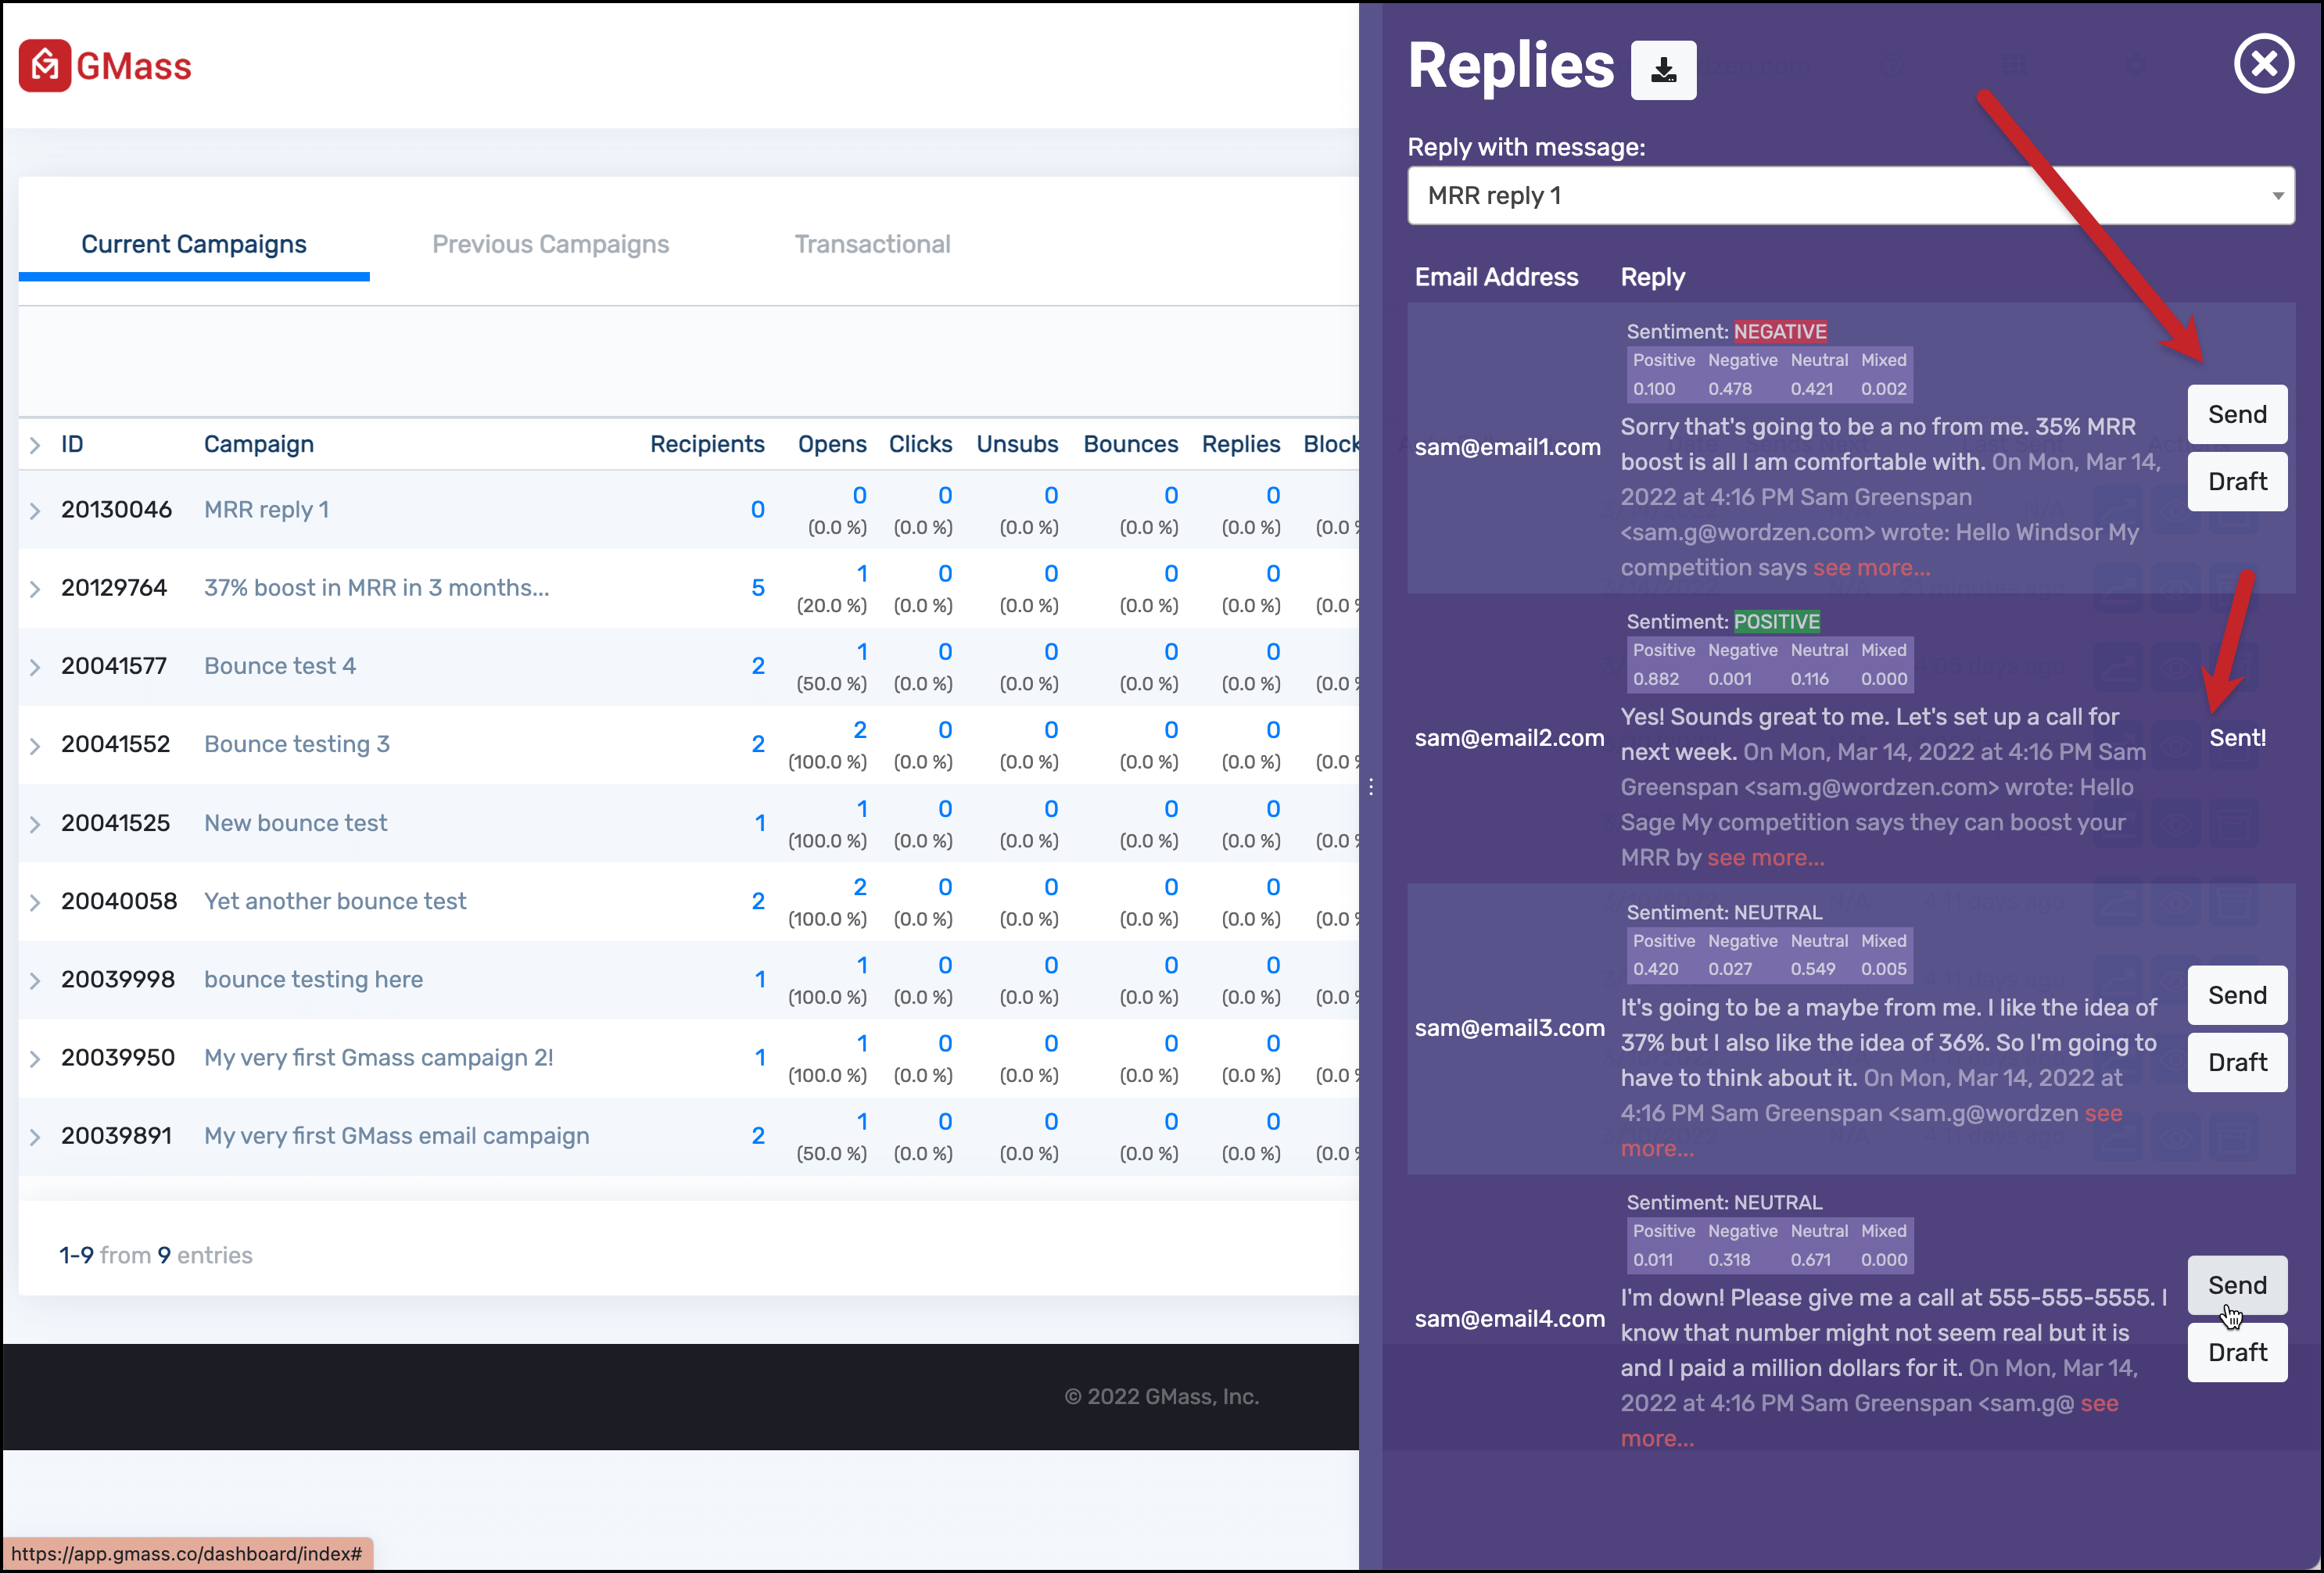
Task: Click recipients count 5 for 20129764
Action: (758, 588)
